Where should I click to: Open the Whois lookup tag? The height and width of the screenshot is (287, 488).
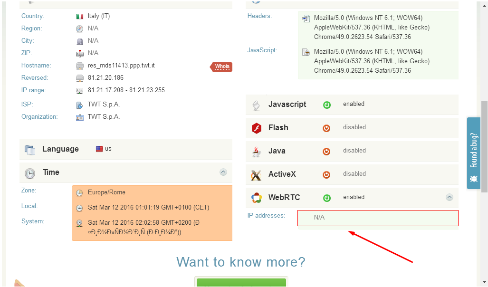tap(222, 67)
